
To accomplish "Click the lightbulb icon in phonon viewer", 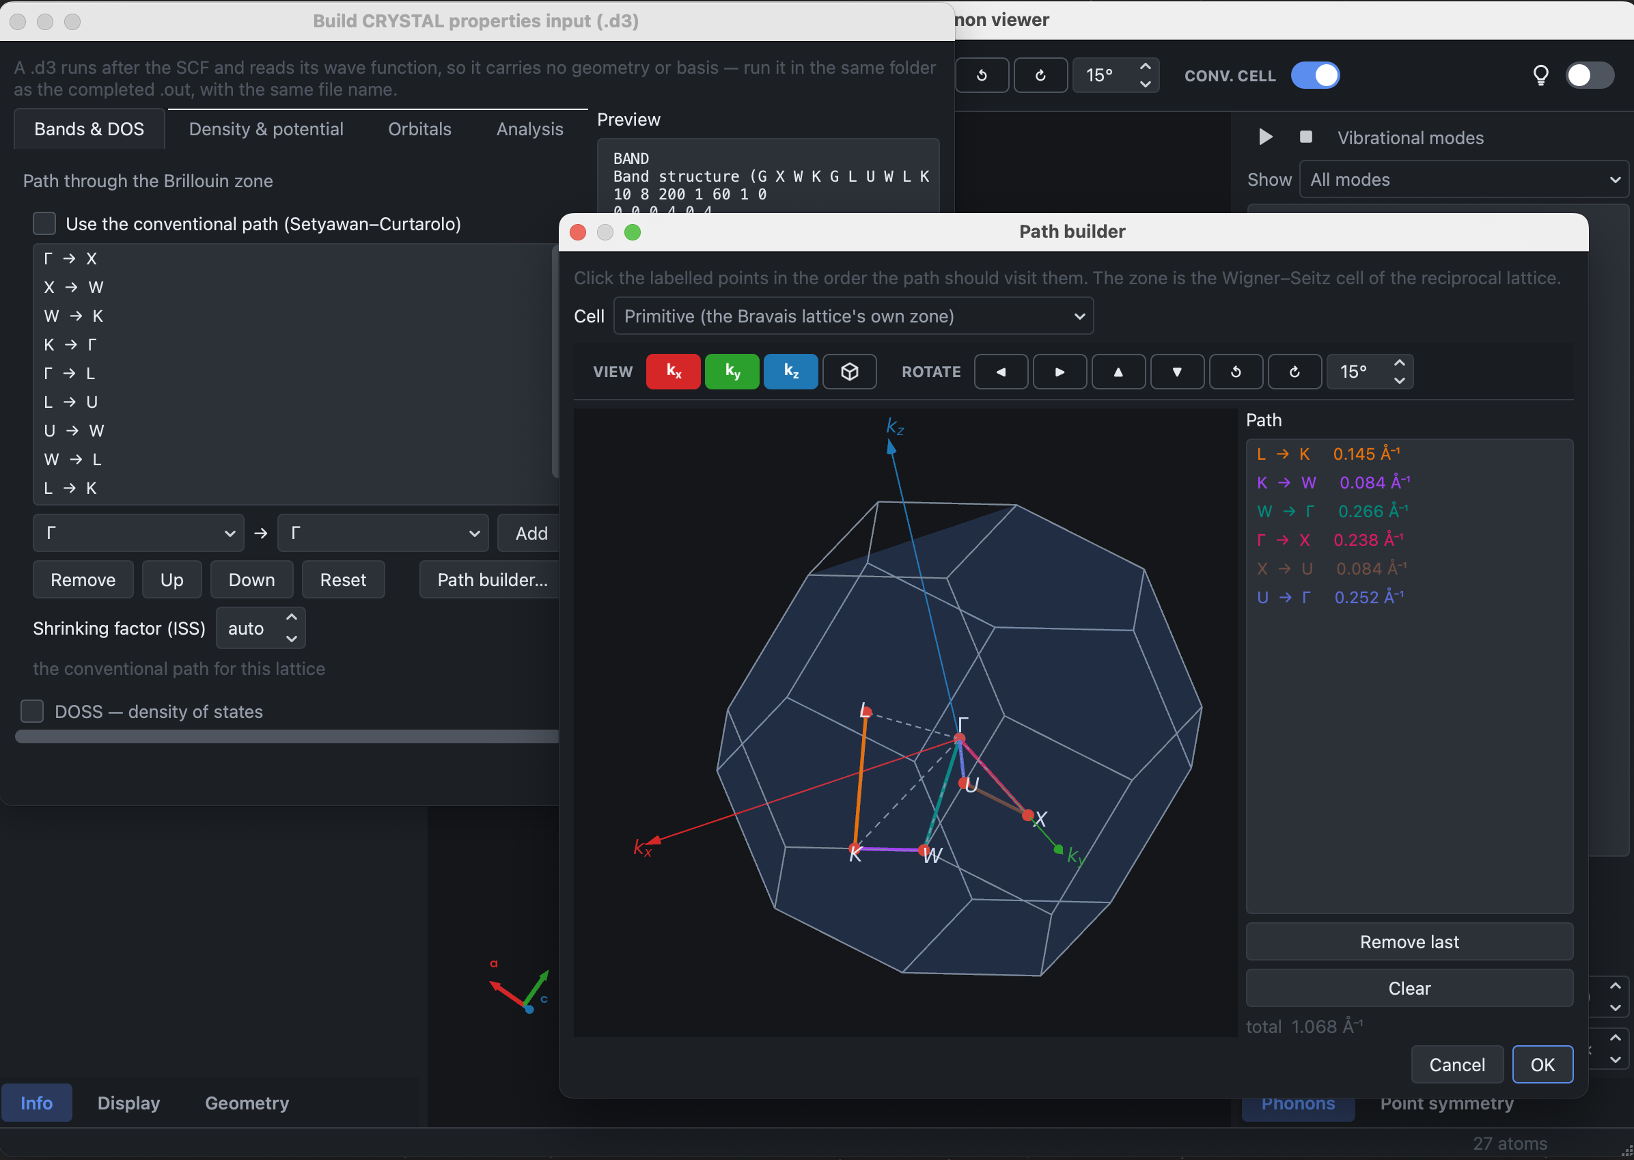I will point(1540,75).
